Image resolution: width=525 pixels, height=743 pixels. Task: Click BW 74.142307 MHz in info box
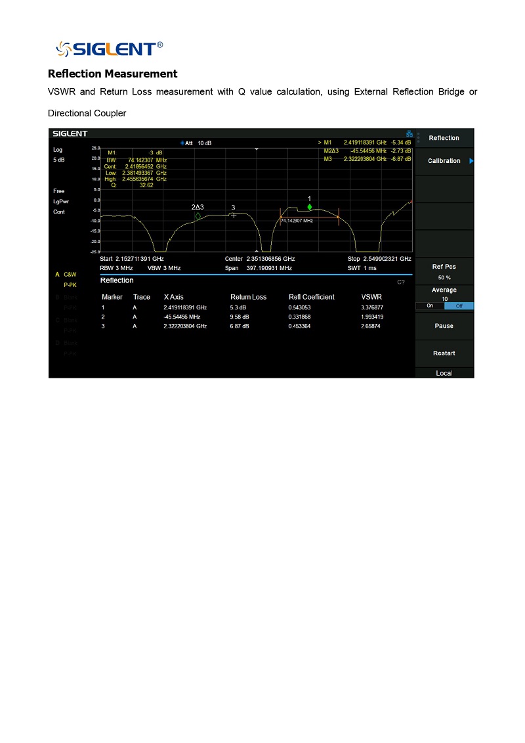click(136, 160)
